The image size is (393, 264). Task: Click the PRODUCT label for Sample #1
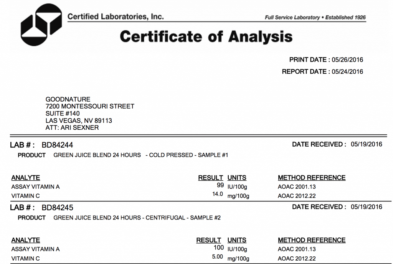click(x=31, y=155)
